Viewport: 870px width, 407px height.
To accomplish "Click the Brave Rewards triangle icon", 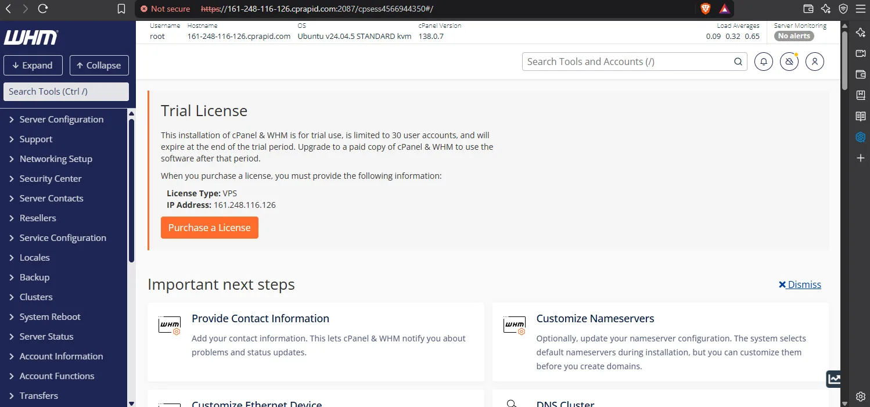I will 724,9.
